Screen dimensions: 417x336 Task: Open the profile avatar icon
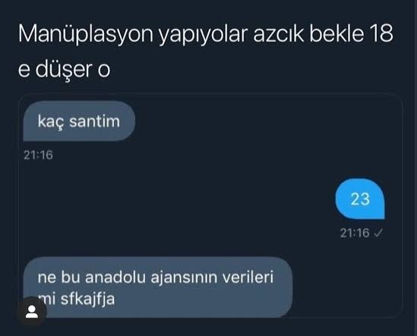[x=32, y=312]
